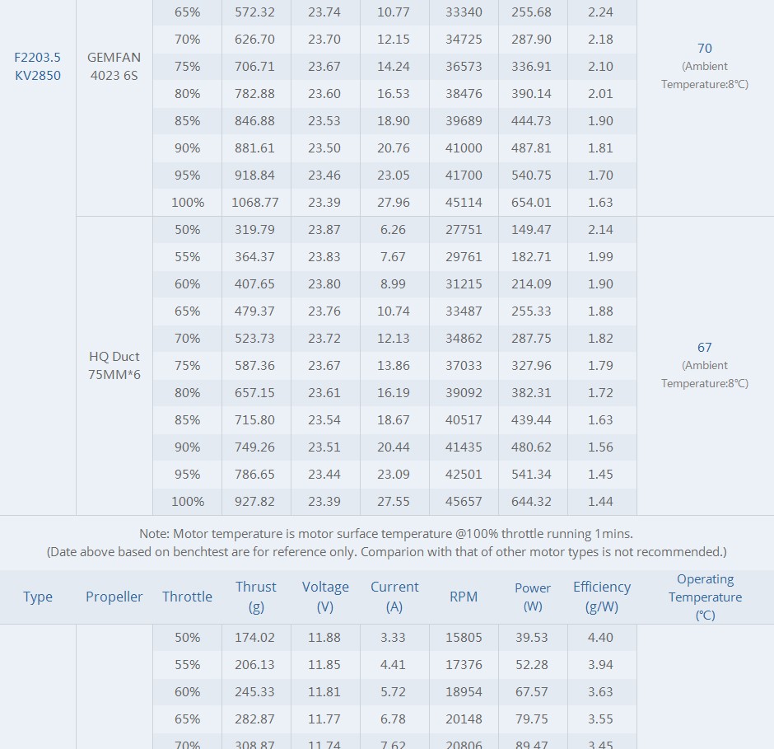This screenshot has width=774, height=749.
Task: Click the 927.82 thrust value cell
Action: point(256,501)
